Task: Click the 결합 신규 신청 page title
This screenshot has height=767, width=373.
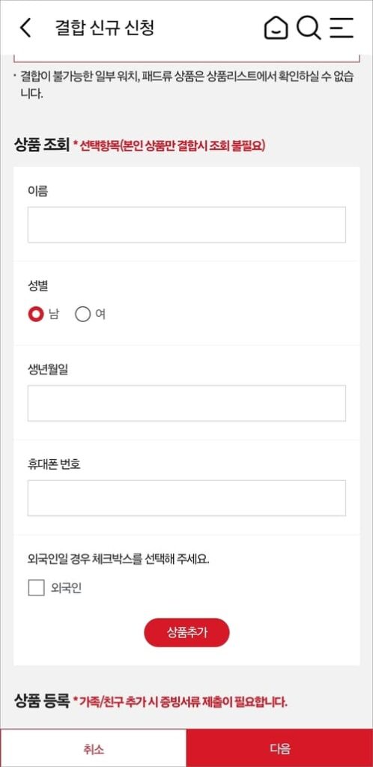Action: [x=105, y=28]
